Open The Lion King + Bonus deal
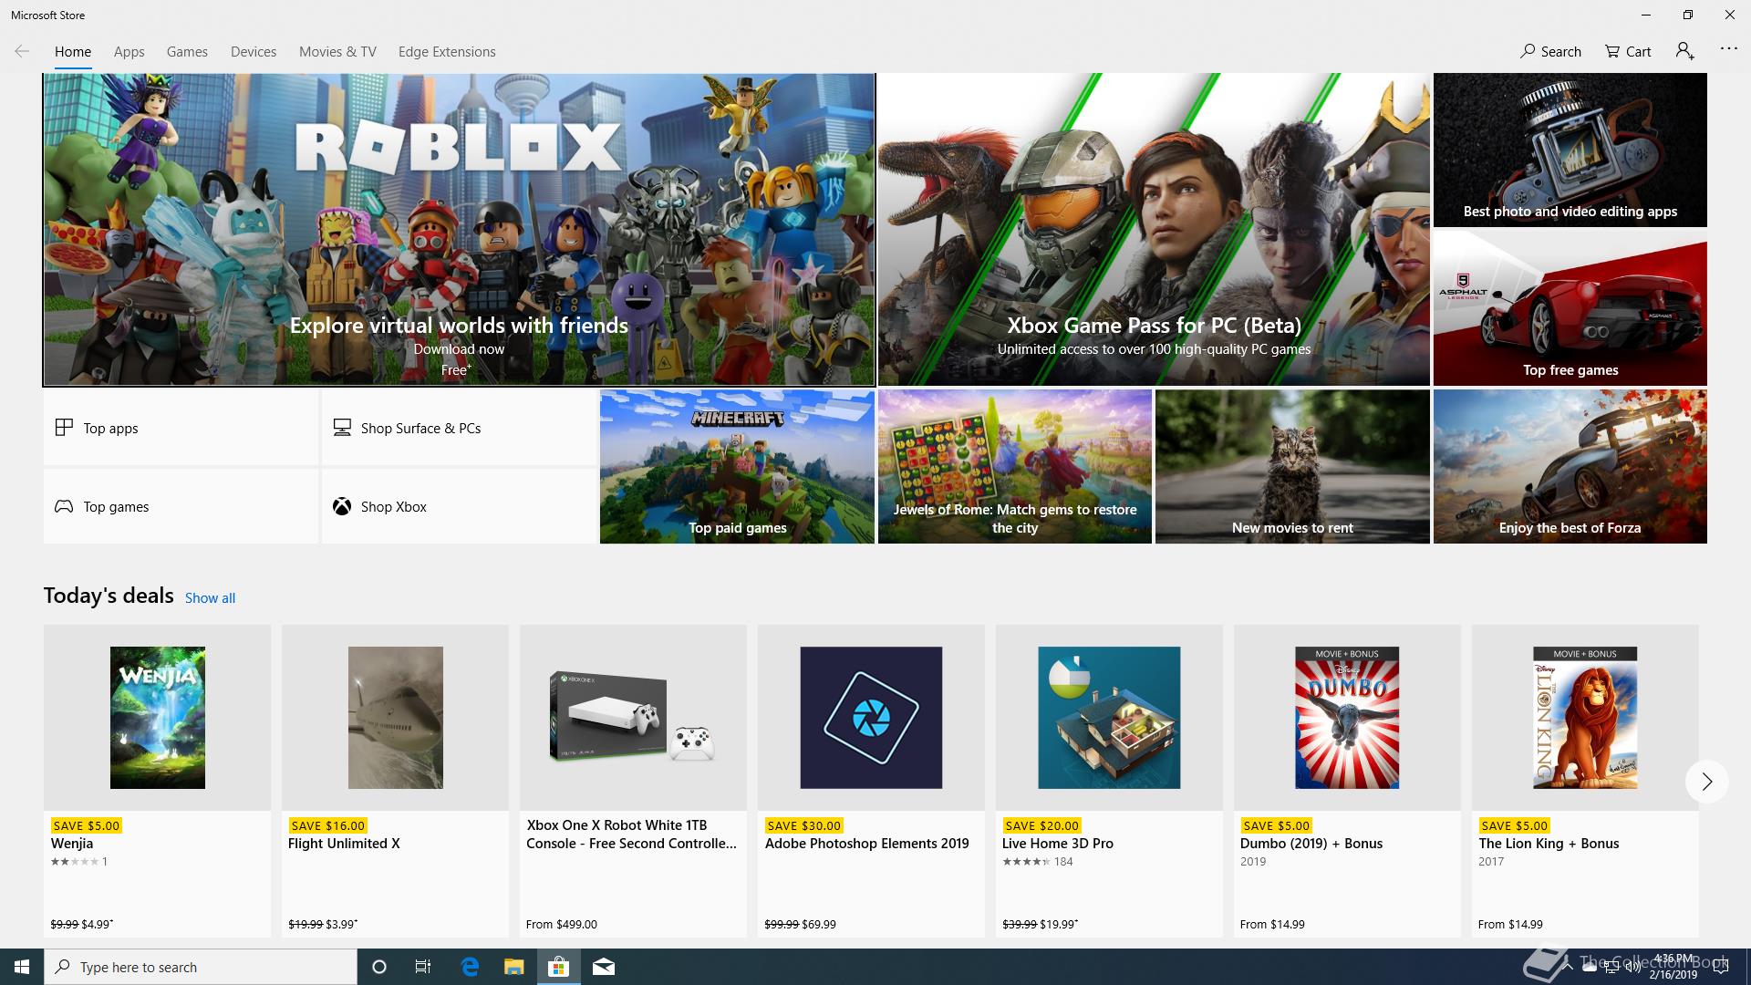Viewport: 1751px width, 985px height. coord(1585,781)
